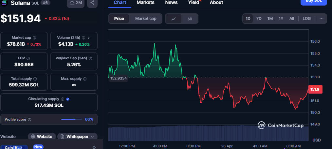332x149 pixels.
Task: Click the $78.61B market cap value
Action: [16, 44]
